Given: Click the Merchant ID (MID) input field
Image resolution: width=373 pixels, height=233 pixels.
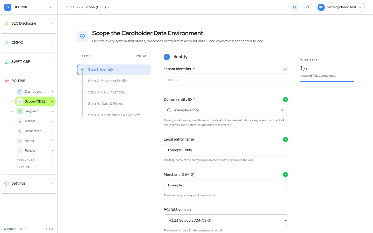Looking at the screenshot, I should tap(226, 185).
